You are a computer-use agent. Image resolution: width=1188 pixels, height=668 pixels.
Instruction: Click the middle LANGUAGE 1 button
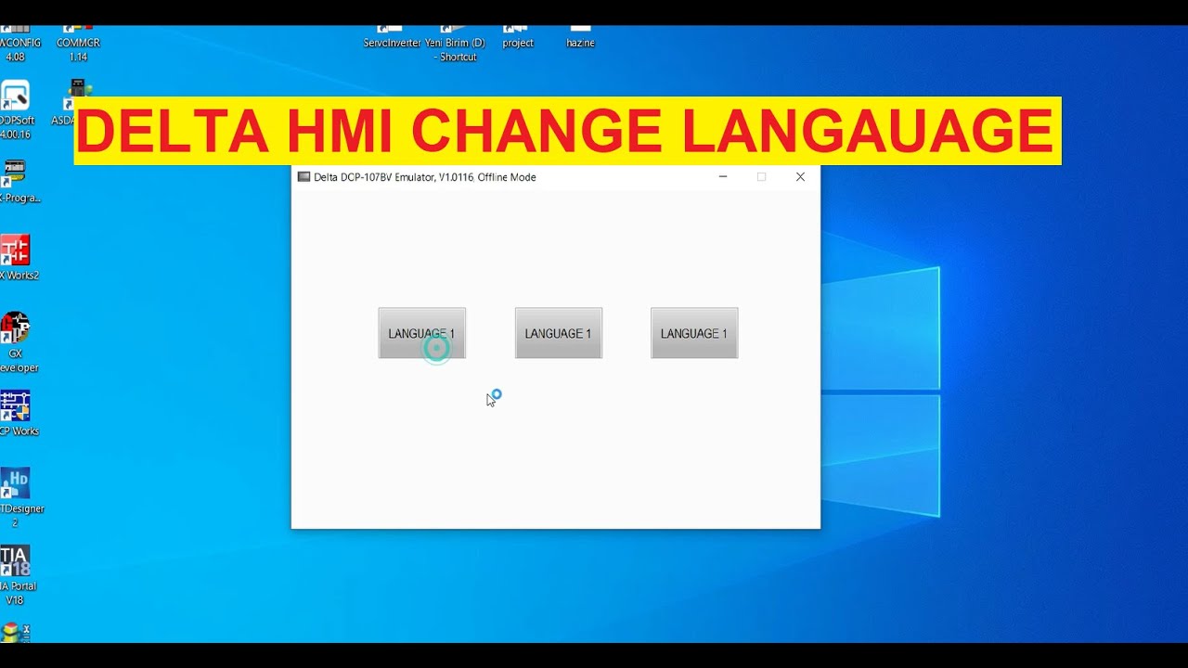click(558, 333)
